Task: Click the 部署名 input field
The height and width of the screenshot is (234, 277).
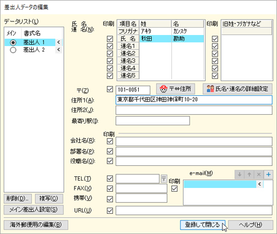Action: tap(194, 151)
